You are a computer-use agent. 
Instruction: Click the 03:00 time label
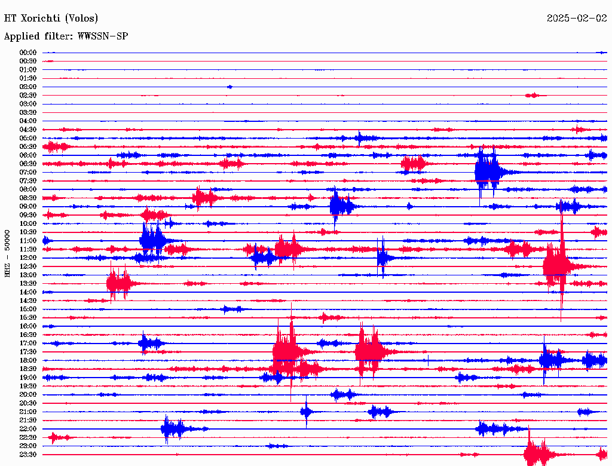tap(28, 104)
